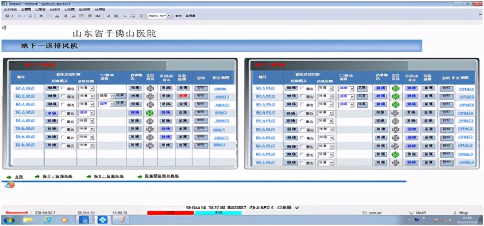Open third row second dropdown in right panel
484x226 pixels.
point(346,105)
